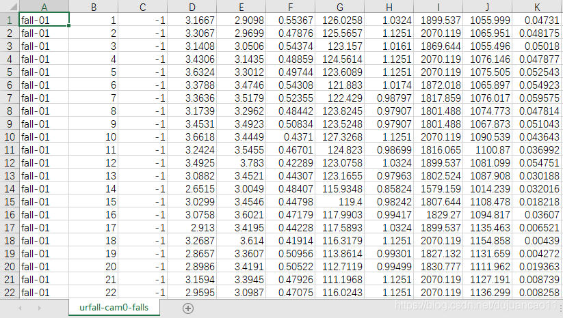
Task: Select column C header
Action: [142, 6]
